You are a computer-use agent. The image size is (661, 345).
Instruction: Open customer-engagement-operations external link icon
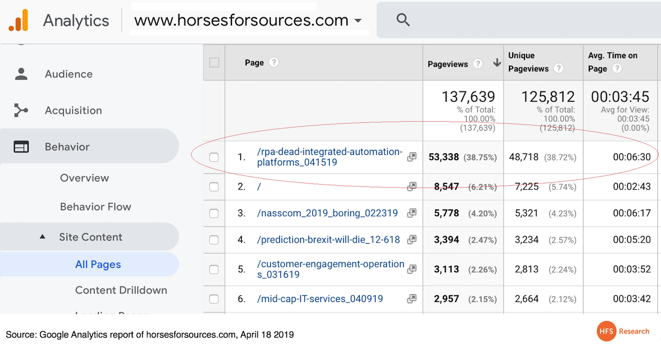coord(411,268)
